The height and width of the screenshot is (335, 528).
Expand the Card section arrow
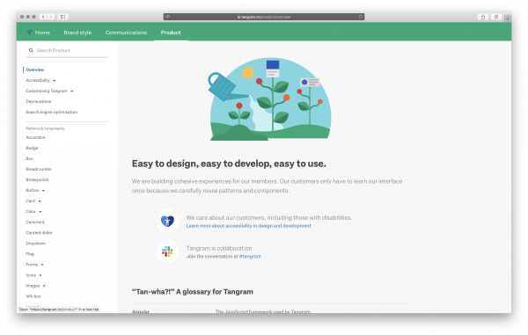pyautogui.click(x=40, y=201)
